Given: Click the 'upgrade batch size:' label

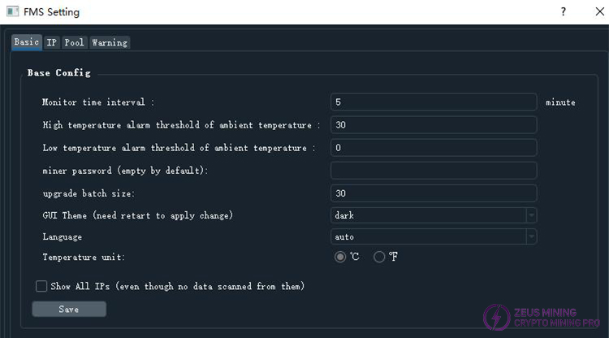Looking at the screenshot, I should tap(89, 193).
